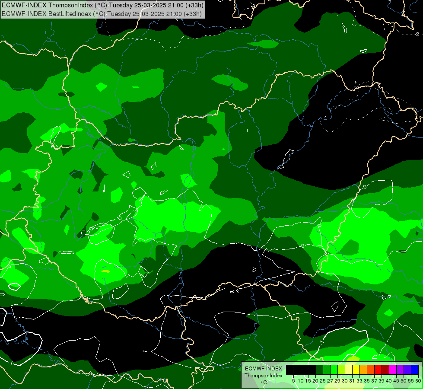Click the legend tick value 45
The width and height of the screenshot is (423, 389).
[397, 381]
